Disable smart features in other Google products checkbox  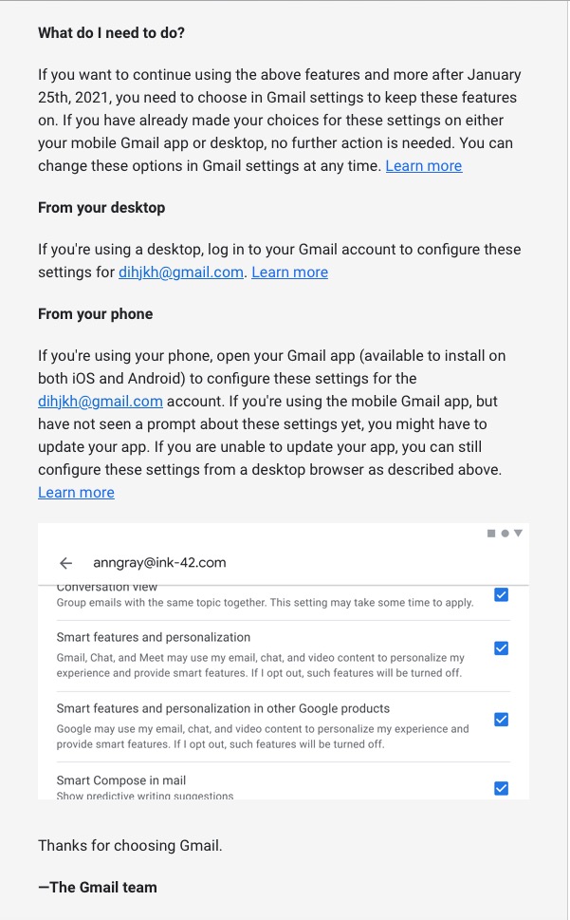pyautogui.click(x=501, y=719)
